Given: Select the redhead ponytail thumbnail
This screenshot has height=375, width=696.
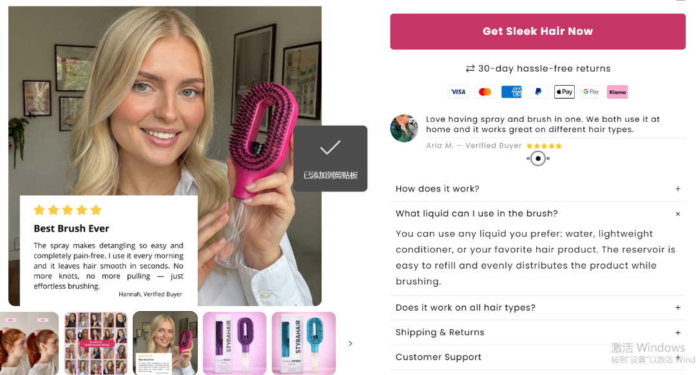Looking at the screenshot, I should point(29,343).
